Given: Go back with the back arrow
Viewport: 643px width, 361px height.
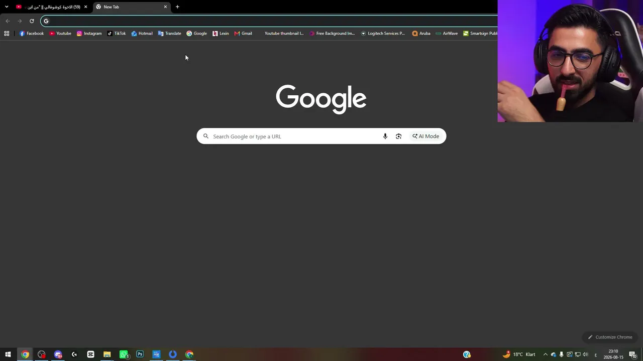Looking at the screenshot, I should 8,21.
